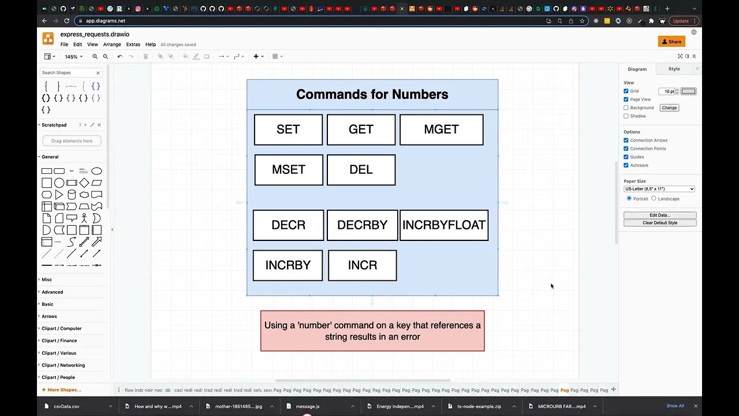Image resolution: width=739 pixels, height=416 pixels.
Task: Select the hexagon shape in General
Action: click(x=47, y=195)
